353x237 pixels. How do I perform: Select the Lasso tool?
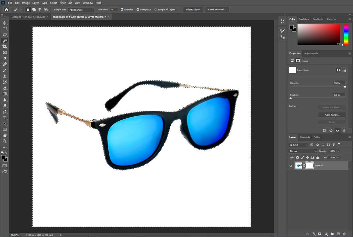pyautogui.click(x=4, y=35)
